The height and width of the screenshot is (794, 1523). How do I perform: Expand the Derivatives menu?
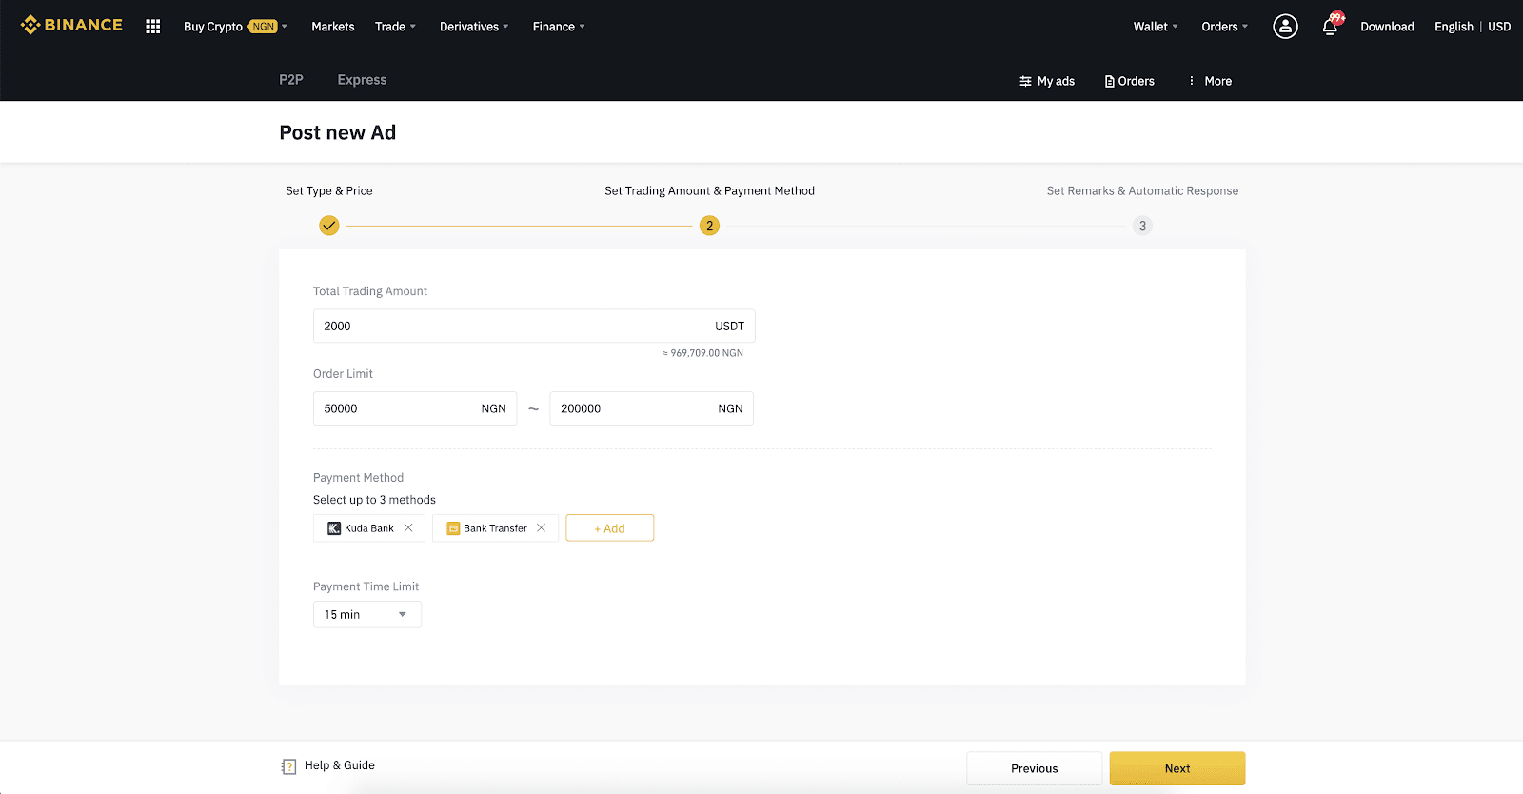(x=474, y=27)
